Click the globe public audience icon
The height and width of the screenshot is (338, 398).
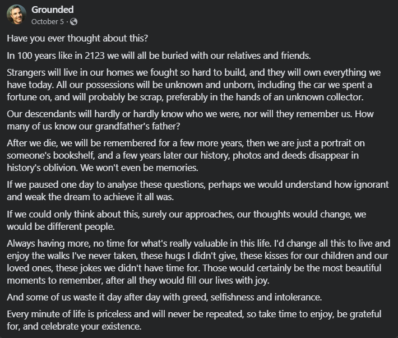[74, 22]
